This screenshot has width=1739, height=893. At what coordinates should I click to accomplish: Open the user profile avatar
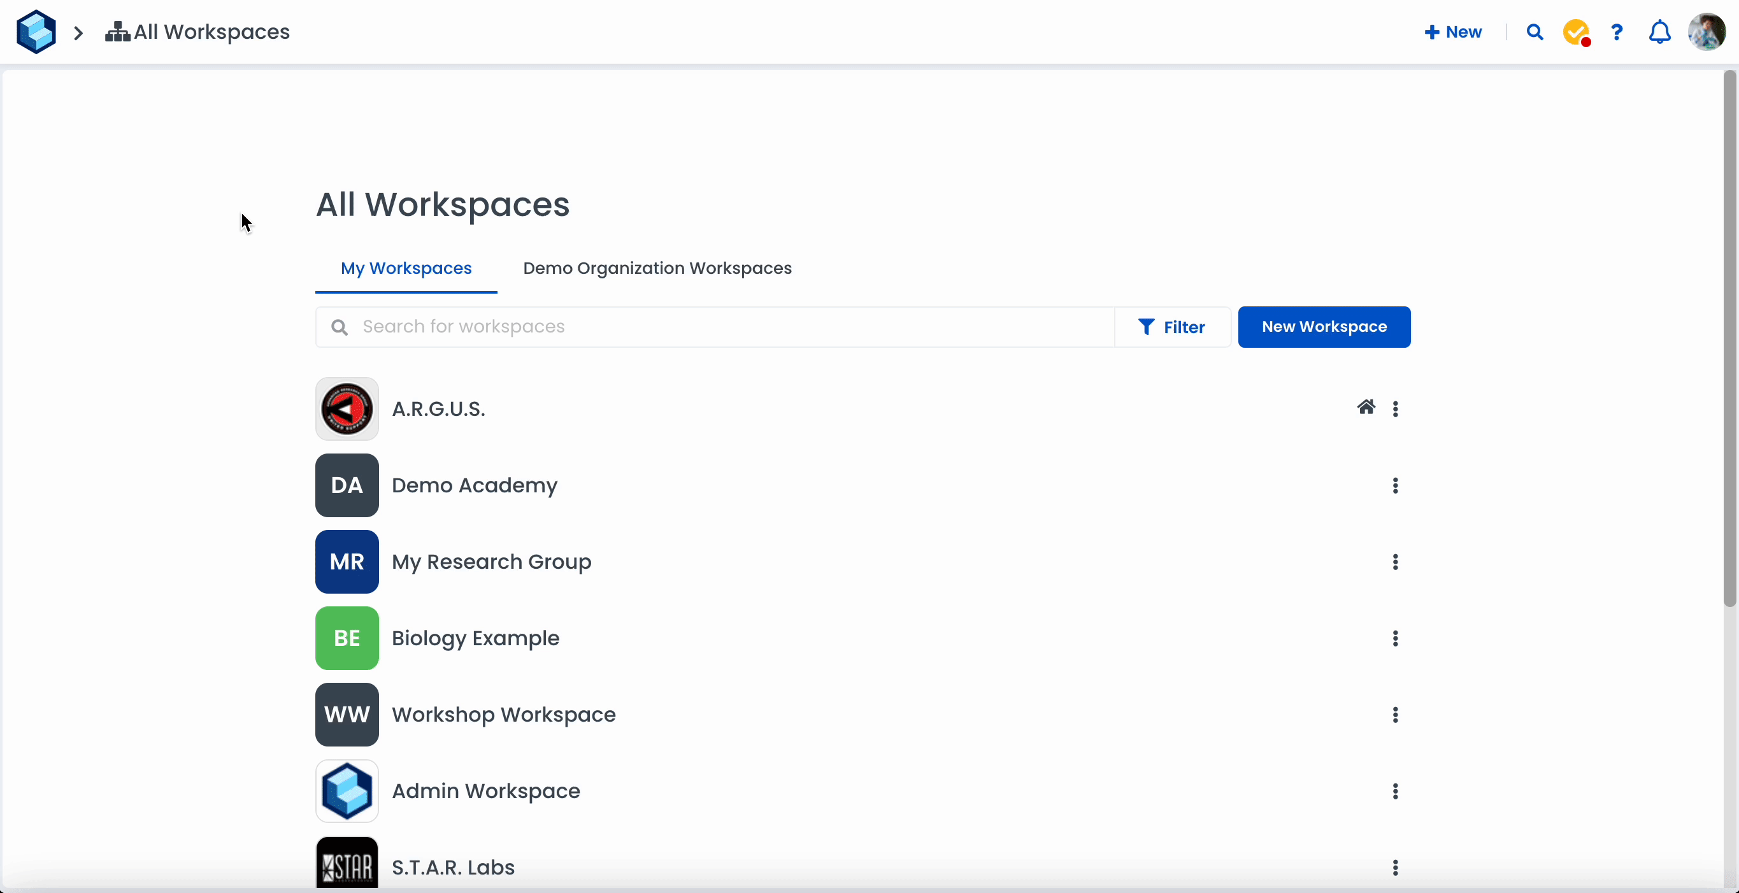(1706, 32)
